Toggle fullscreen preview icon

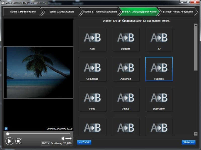(6, 129)
